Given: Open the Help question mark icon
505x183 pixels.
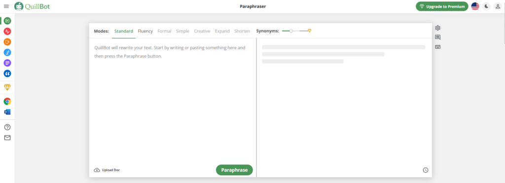Looking at the screenshot, I should tap(7, 127).
